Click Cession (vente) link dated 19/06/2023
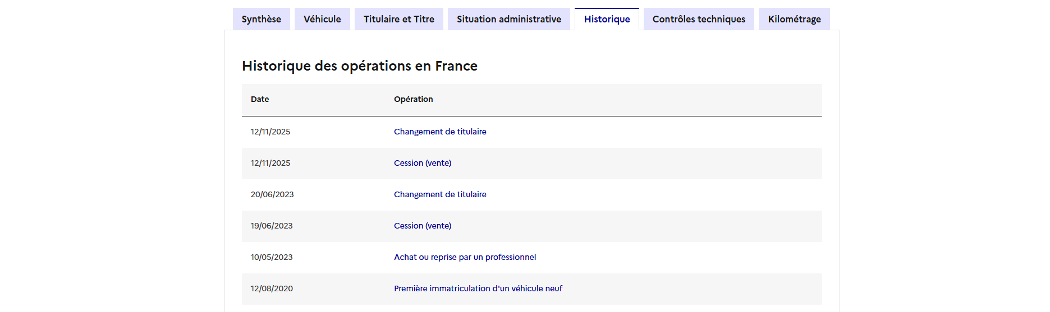Viewport: 1050px width, 312px height. [423, 226]
